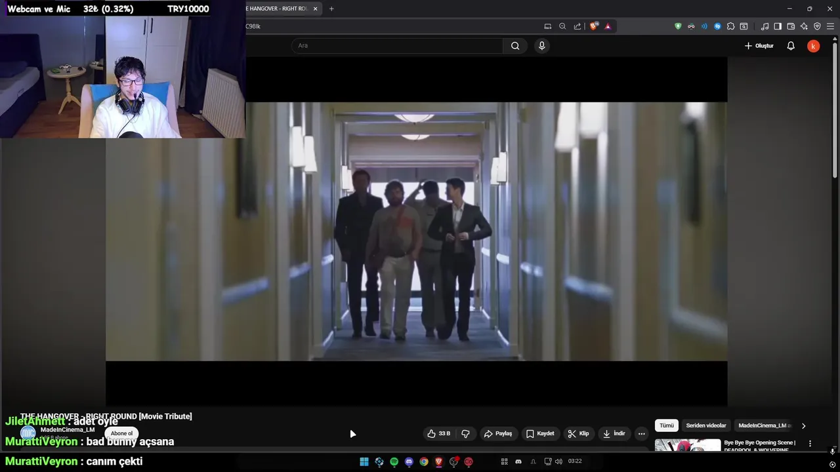Open the Windows Start button
This screenshot has height=472, width=840.
[x=364, y=462]
